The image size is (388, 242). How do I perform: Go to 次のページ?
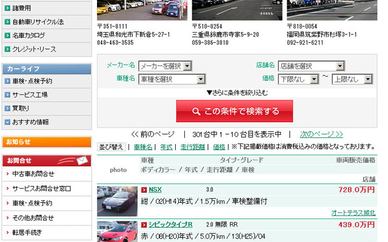click(x=321, y=134)
